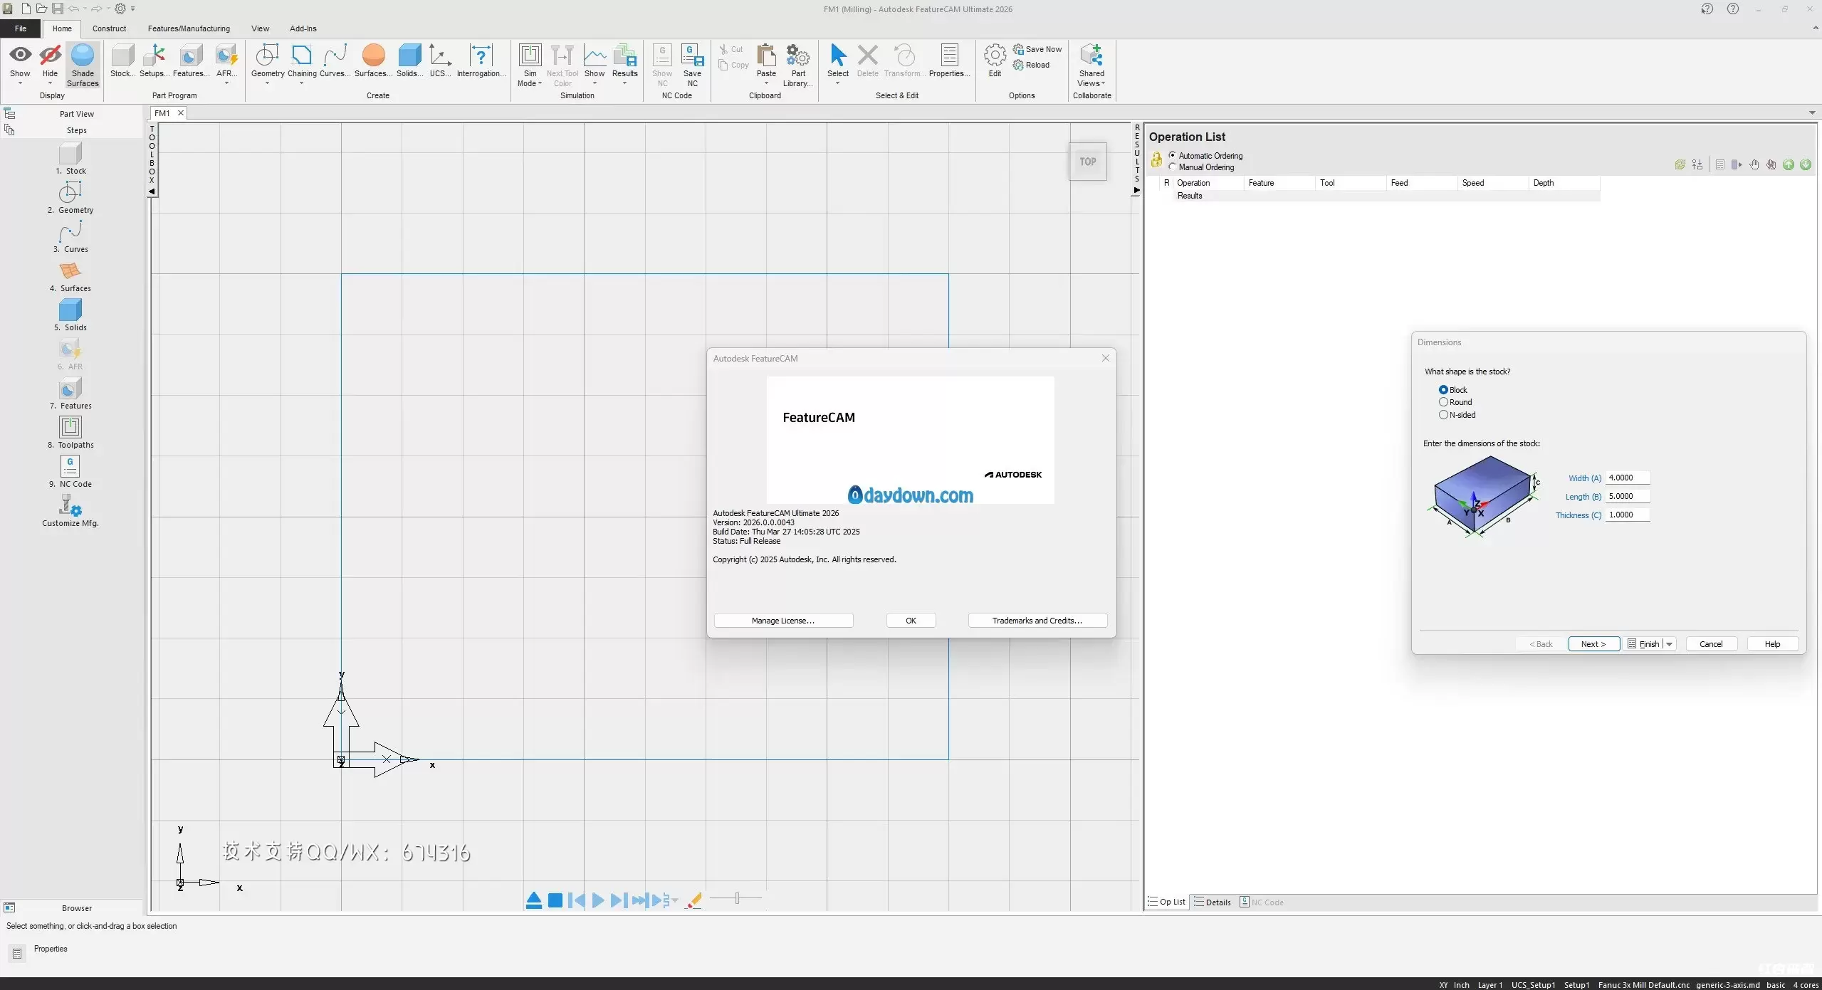This screenshot has height=990, width=1822.
Task: Expand the Geometry dropdown arrow
Action: (x=268, y=83)
